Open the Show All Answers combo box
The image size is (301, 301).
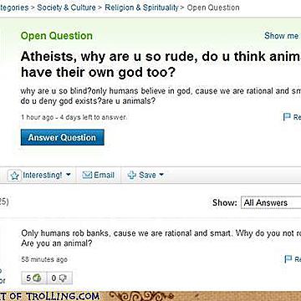[271, 202]
